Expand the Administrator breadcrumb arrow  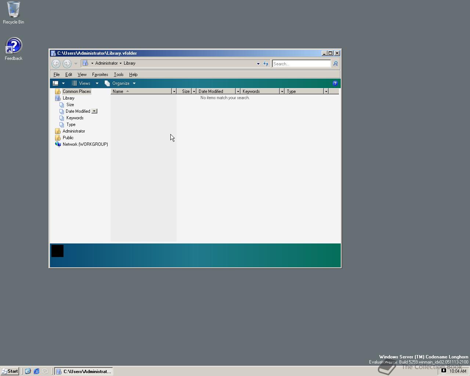click(x=92, y=63)
